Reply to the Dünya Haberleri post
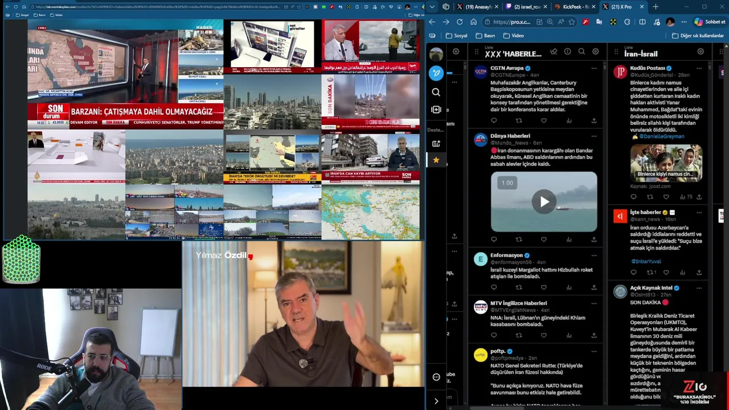729x410 pixels. [494, 240]
